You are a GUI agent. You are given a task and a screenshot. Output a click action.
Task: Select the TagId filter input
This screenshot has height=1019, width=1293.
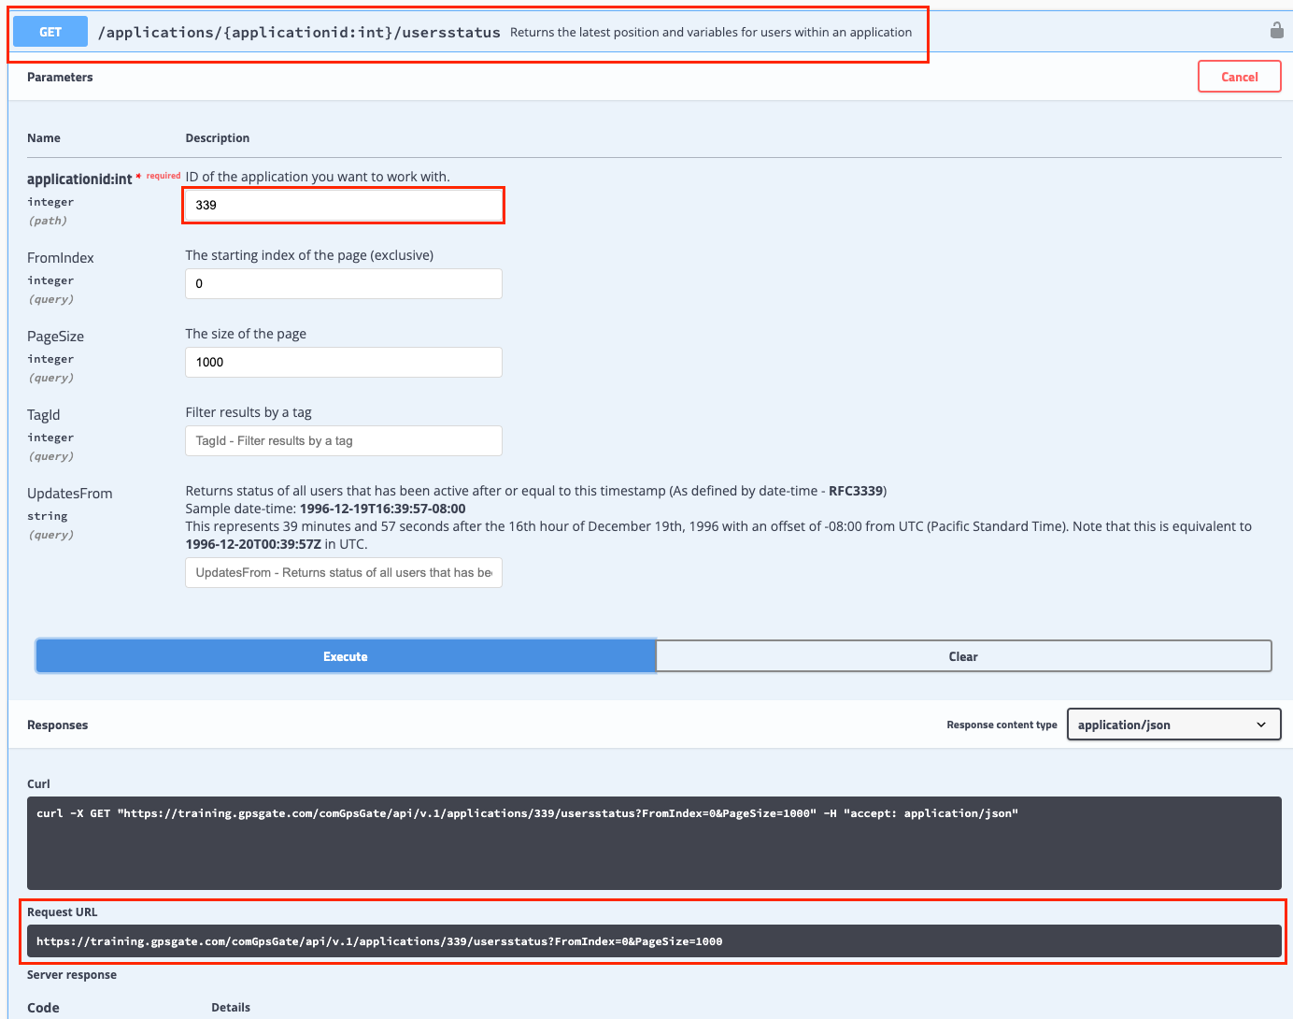point(343,440)
